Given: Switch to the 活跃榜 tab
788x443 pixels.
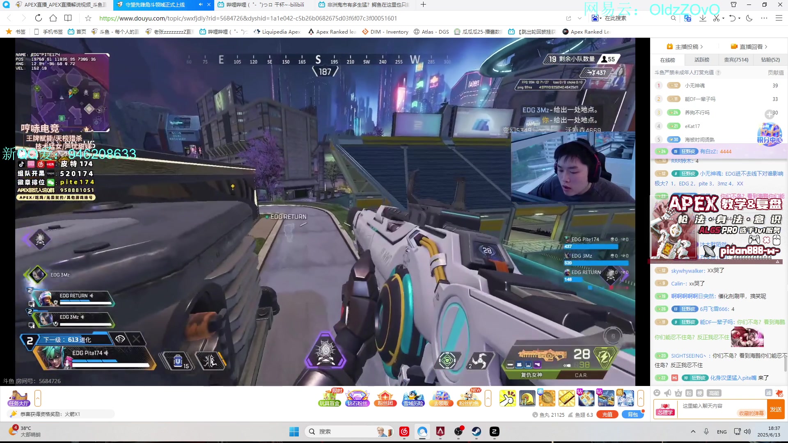Looking at the screenshot, I should coord(701,60).
